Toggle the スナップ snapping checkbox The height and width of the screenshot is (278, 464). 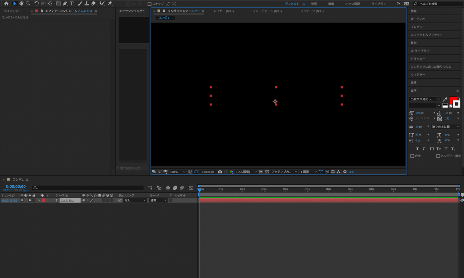(149, 4)
